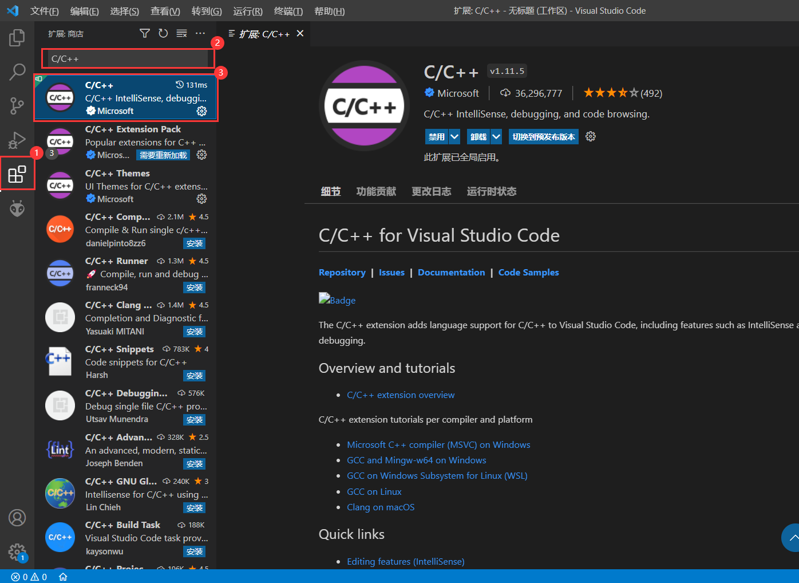Screen dimensions: 799x583
Task: Open the Issues link
Action: coord(391,273)
